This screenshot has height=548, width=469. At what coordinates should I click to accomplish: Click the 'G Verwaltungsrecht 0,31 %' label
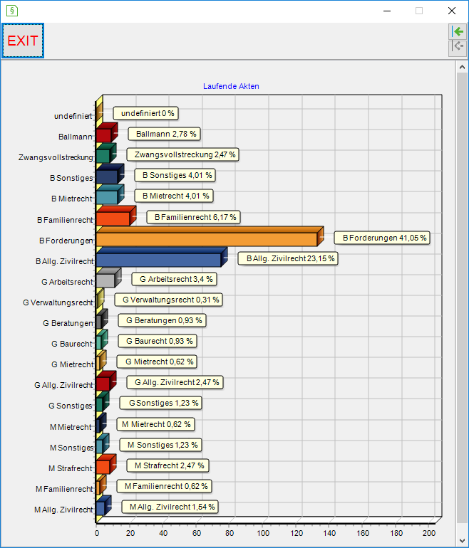coord(169,300)
